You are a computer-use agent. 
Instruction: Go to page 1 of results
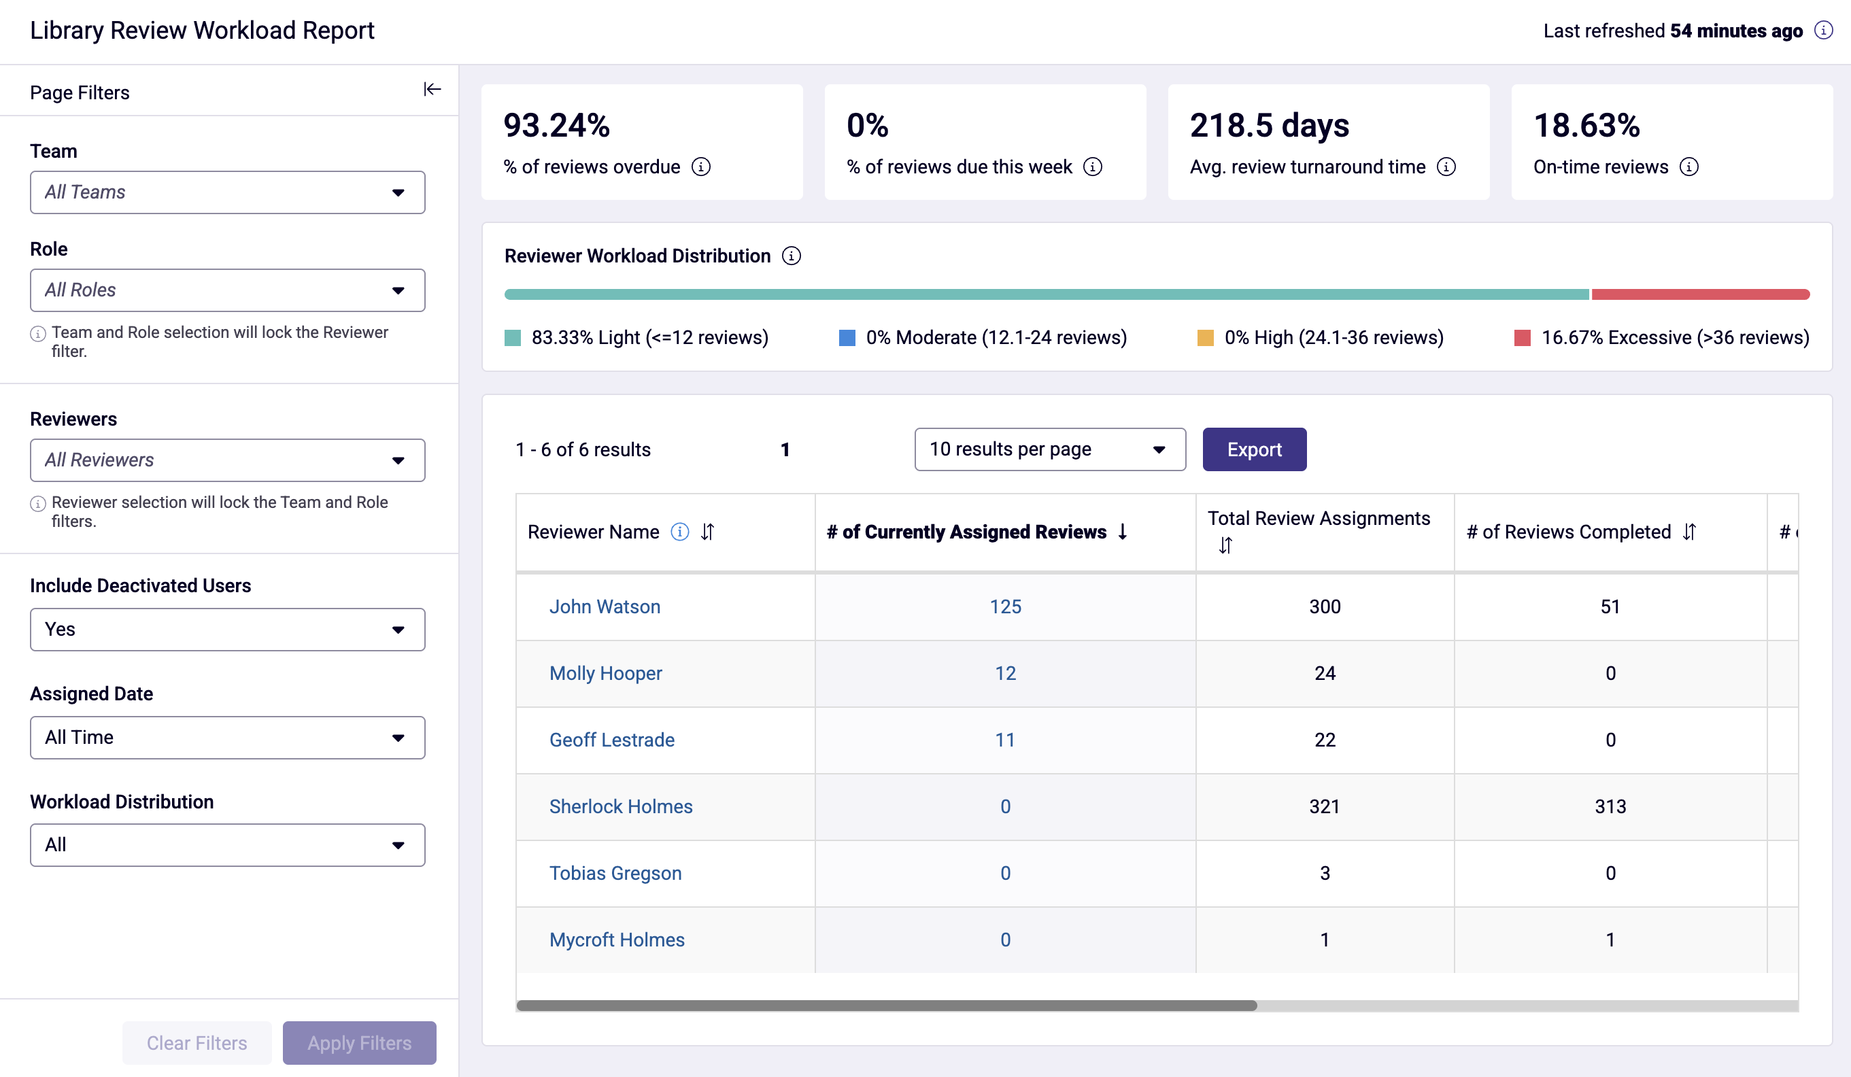point(785,449)
